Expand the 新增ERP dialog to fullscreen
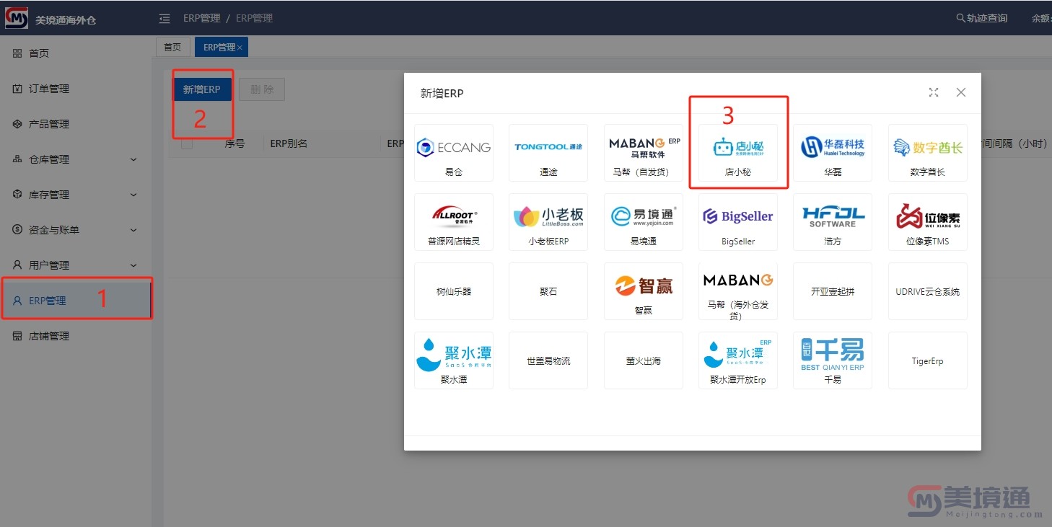The height and width of the screenshot is (527, 1052). tap(934, 92)
